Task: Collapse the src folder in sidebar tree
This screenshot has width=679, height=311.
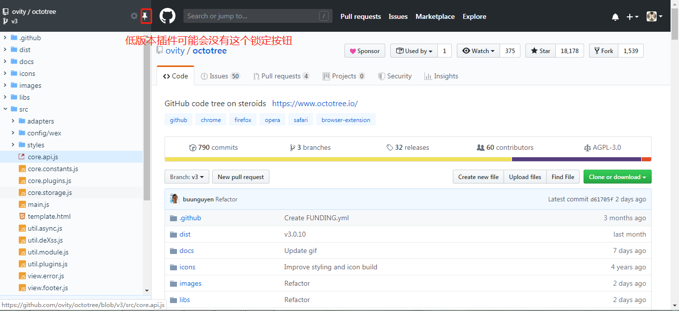Action: (5, 109)
